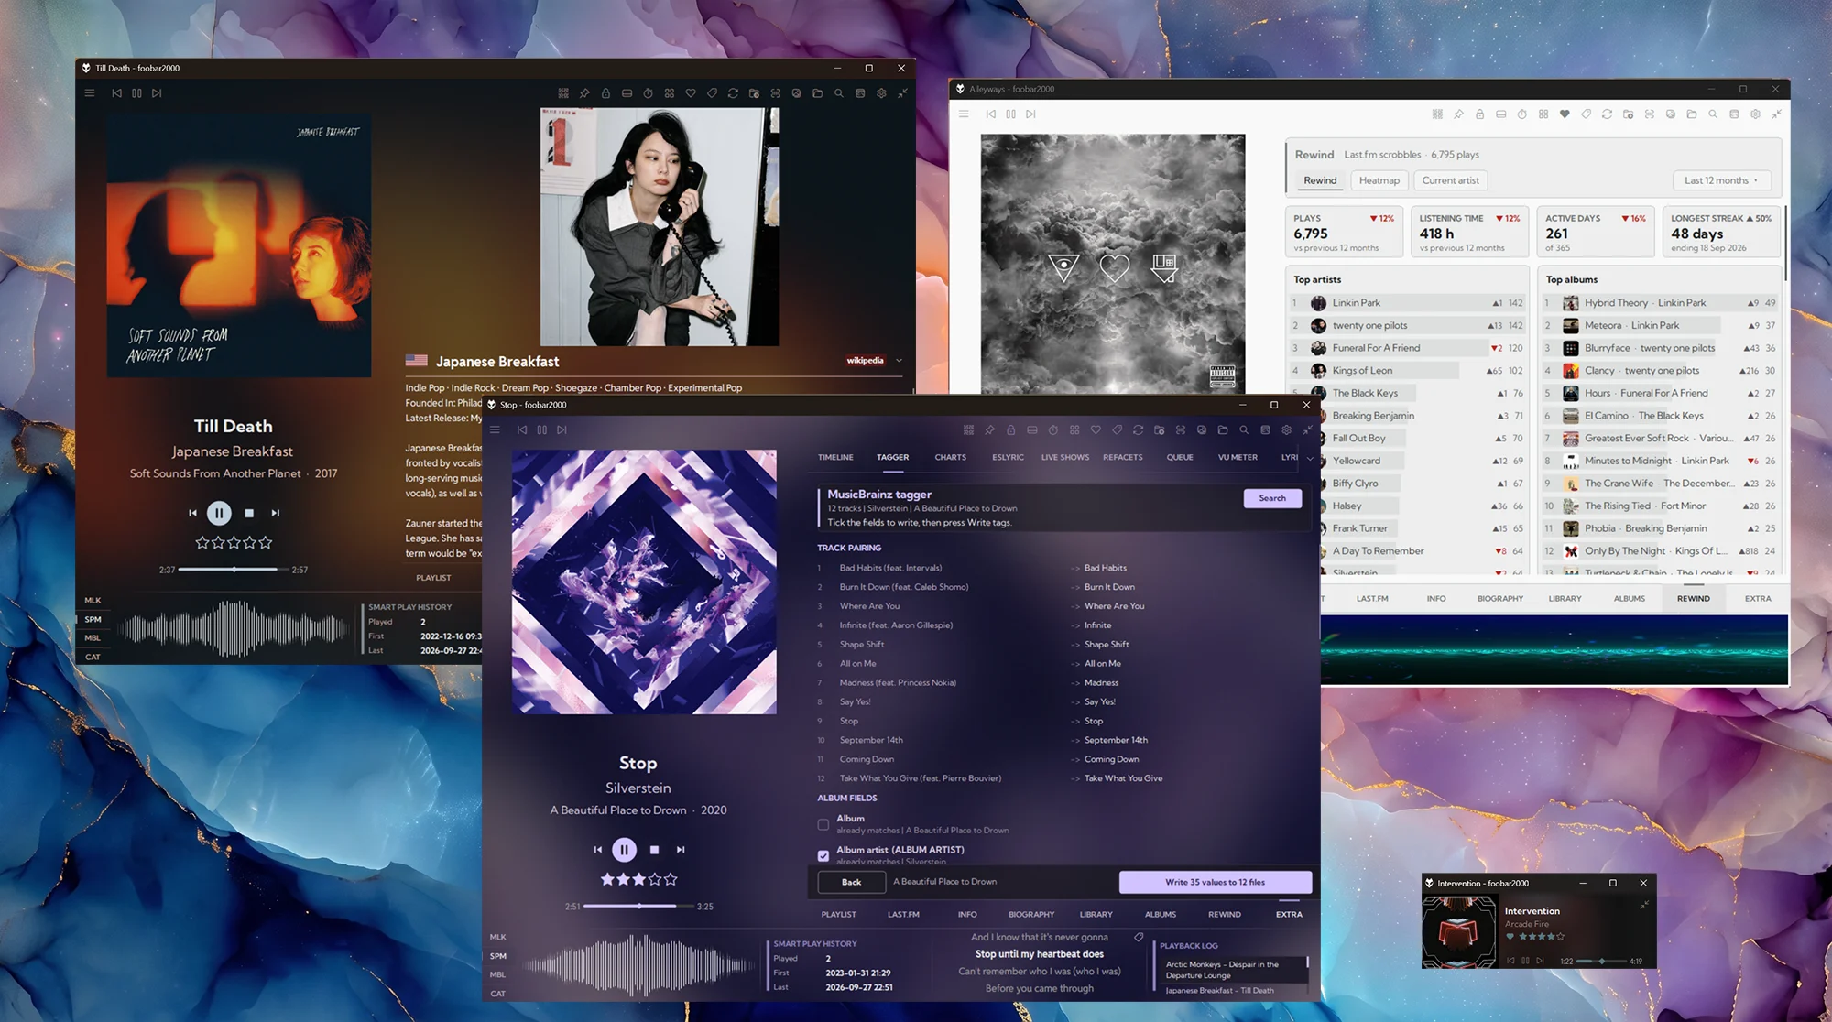Click the QR grid icon in Till Death toolbar
Screen dimensions: 1832x1022
coord(563,93)
